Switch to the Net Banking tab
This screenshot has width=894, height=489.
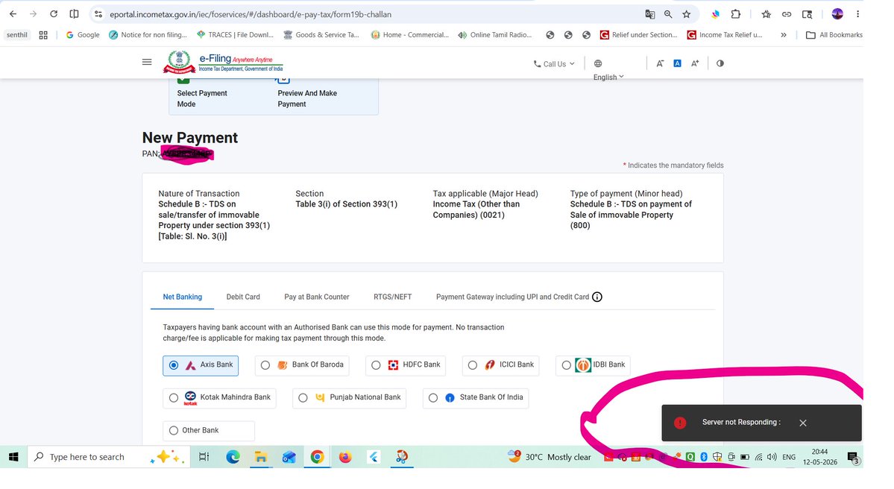tap(183, 297)
